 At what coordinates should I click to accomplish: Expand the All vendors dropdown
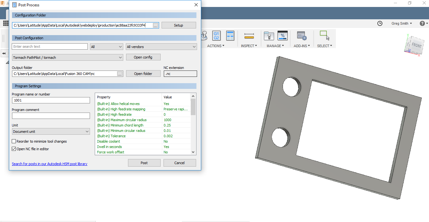(161, 47)
